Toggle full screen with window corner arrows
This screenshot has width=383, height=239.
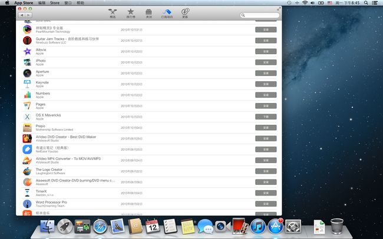279,9
